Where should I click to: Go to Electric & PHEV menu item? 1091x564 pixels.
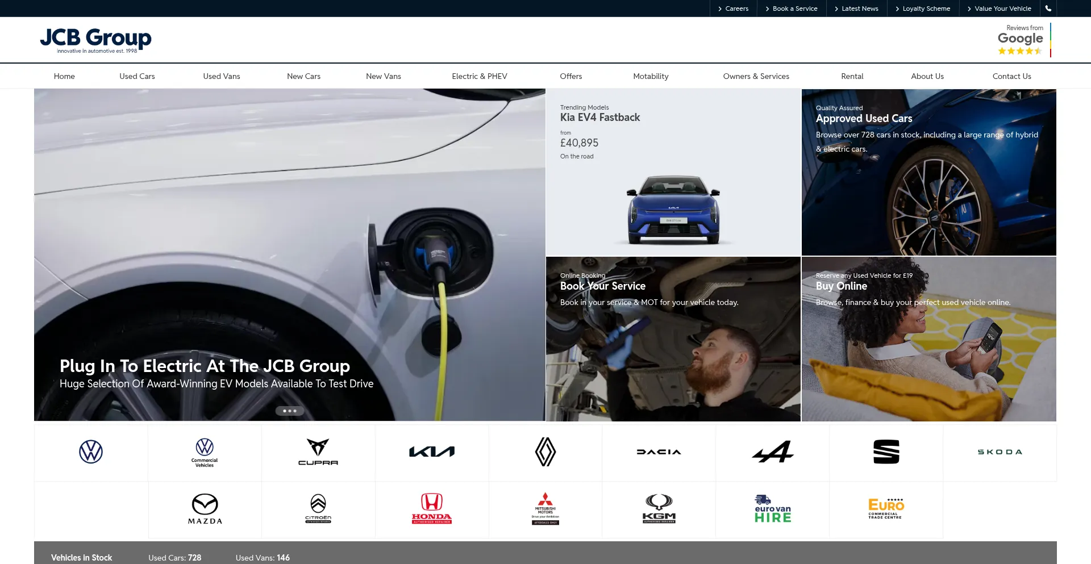click(480, 76)
